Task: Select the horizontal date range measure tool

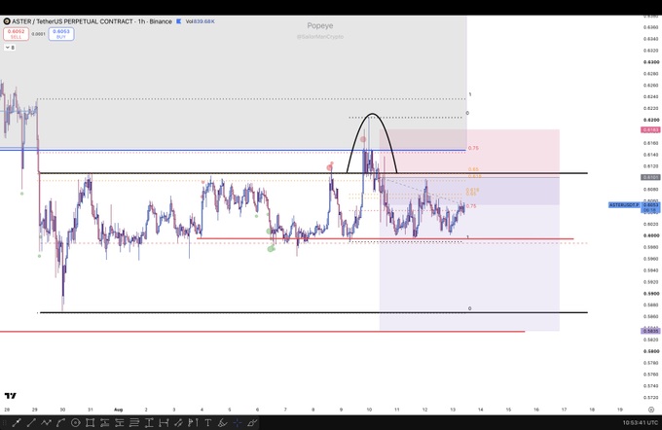Action: 164,422
